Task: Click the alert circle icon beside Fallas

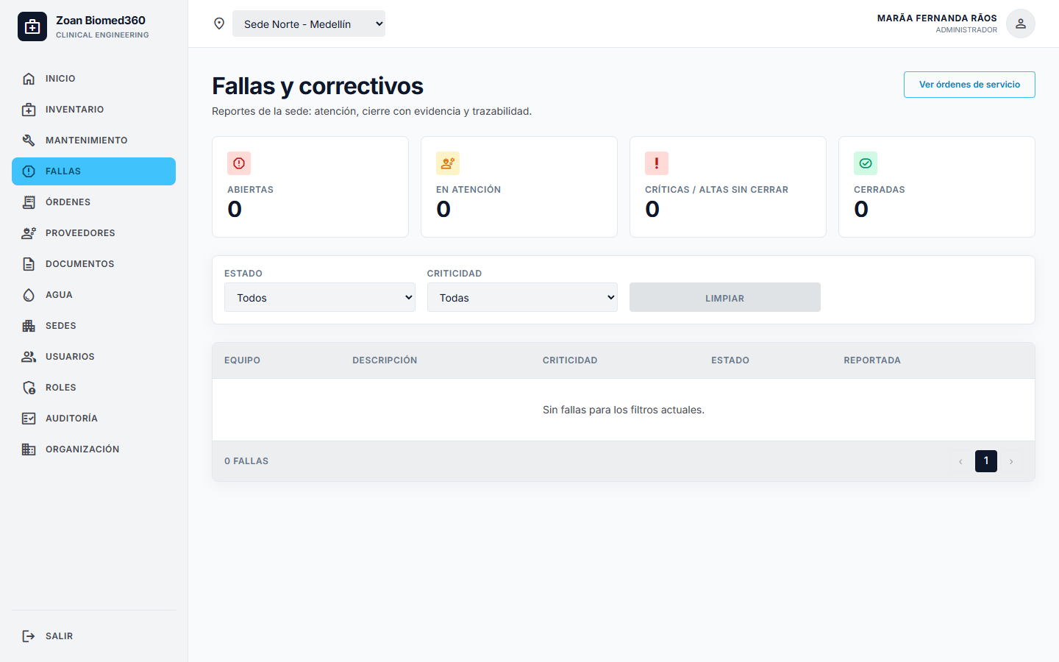Action: click(29, 171)
